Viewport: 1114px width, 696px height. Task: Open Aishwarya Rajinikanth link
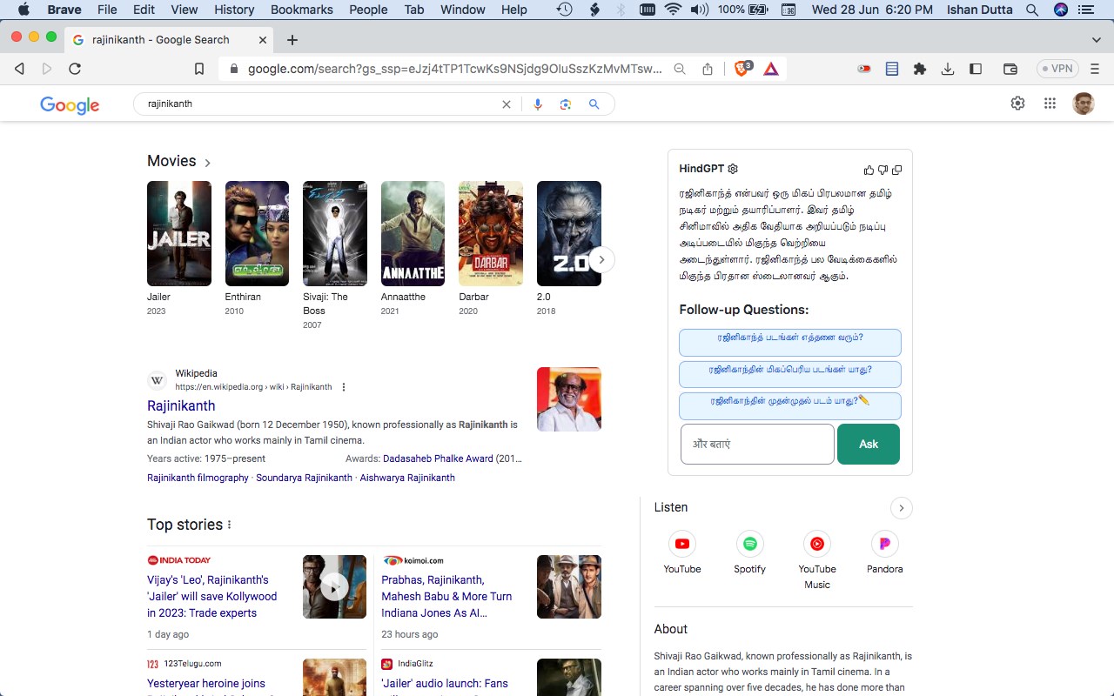[x=407, y=478]
